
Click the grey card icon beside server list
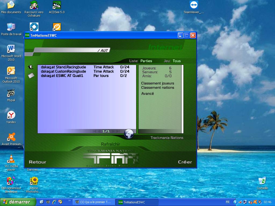(31, 76)
